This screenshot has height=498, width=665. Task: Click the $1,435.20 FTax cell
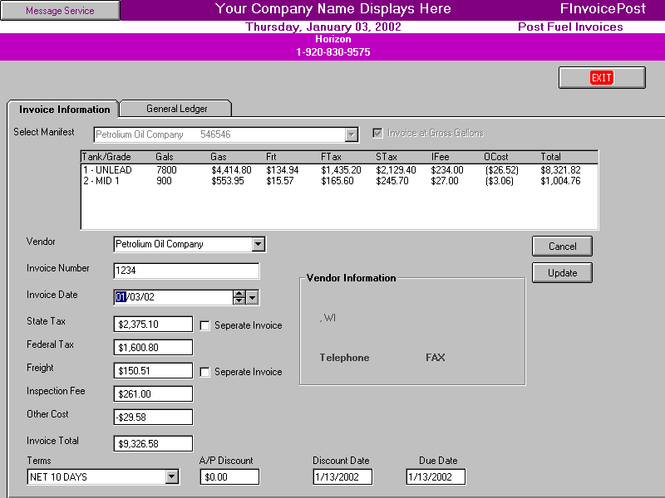pos(341,170)
